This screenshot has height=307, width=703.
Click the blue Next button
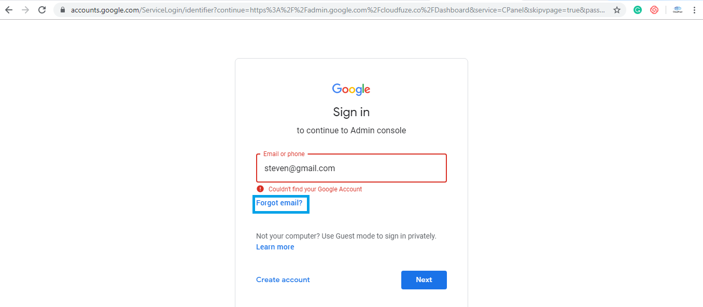click(424, 280)
